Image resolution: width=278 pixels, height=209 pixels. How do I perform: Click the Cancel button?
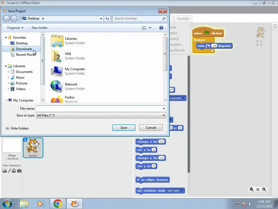(151, 128)
